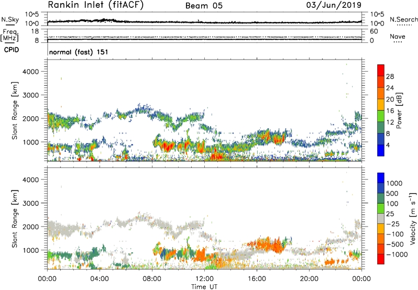This screenshot has height=290, width=418.
Task: Pick the bright blue top Velocity colorbar segment
Action: 381,178
